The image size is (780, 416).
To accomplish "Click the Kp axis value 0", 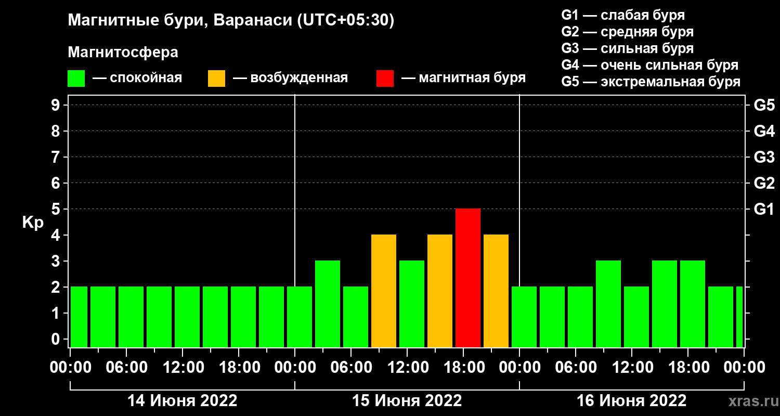I will tap(57, 339).
